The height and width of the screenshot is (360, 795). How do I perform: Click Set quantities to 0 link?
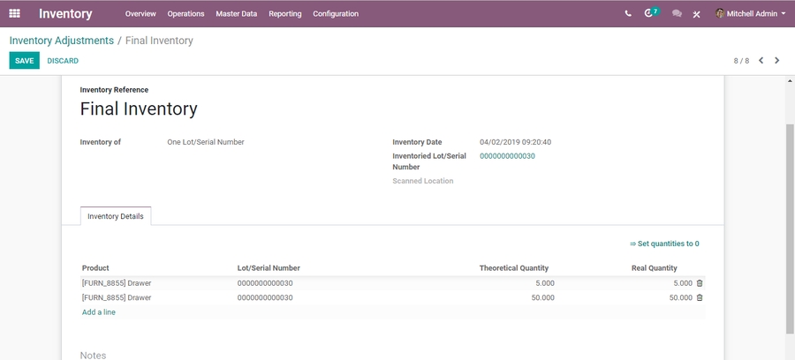664,244
